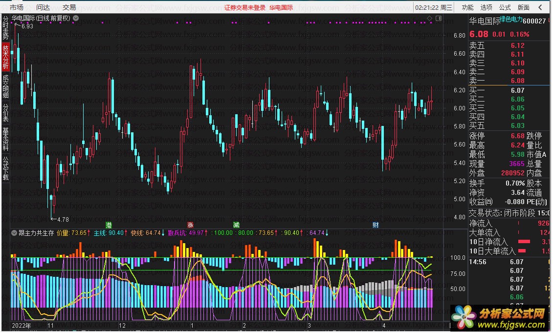Click the 绿色电力 sector tag

pos(511,19)
